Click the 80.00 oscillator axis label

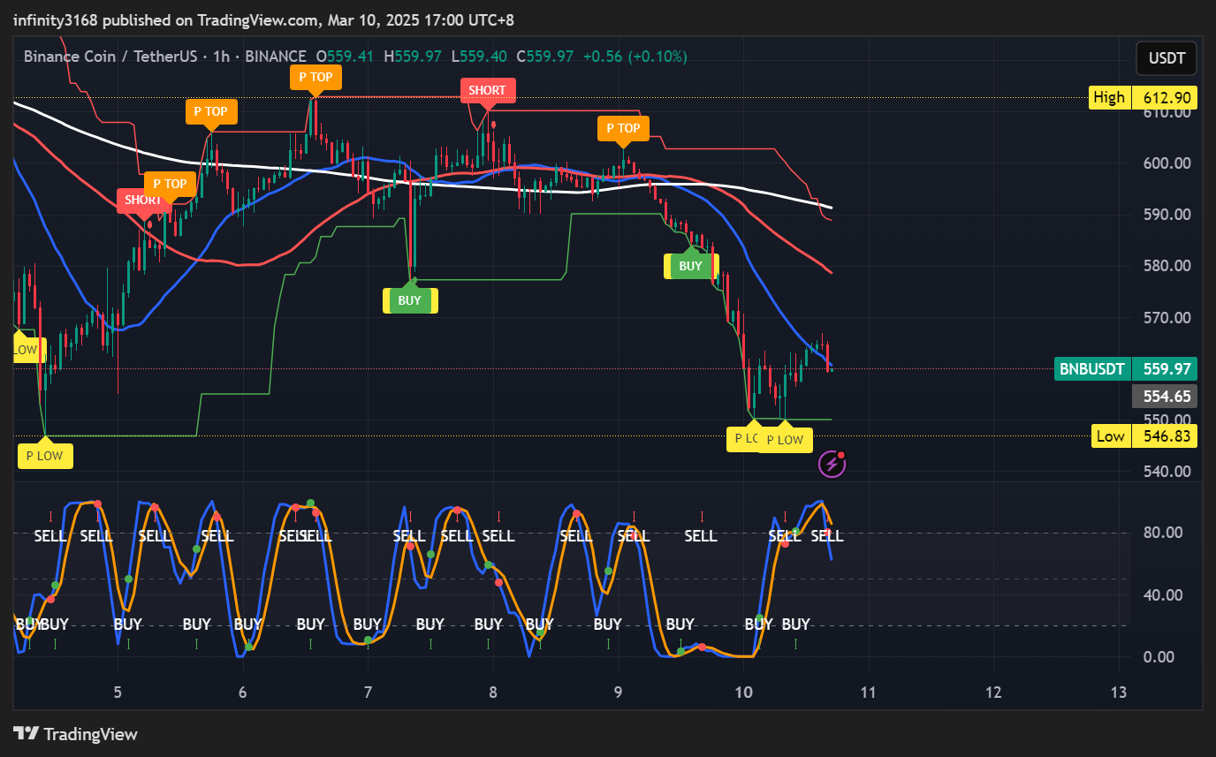(1163, 533)
